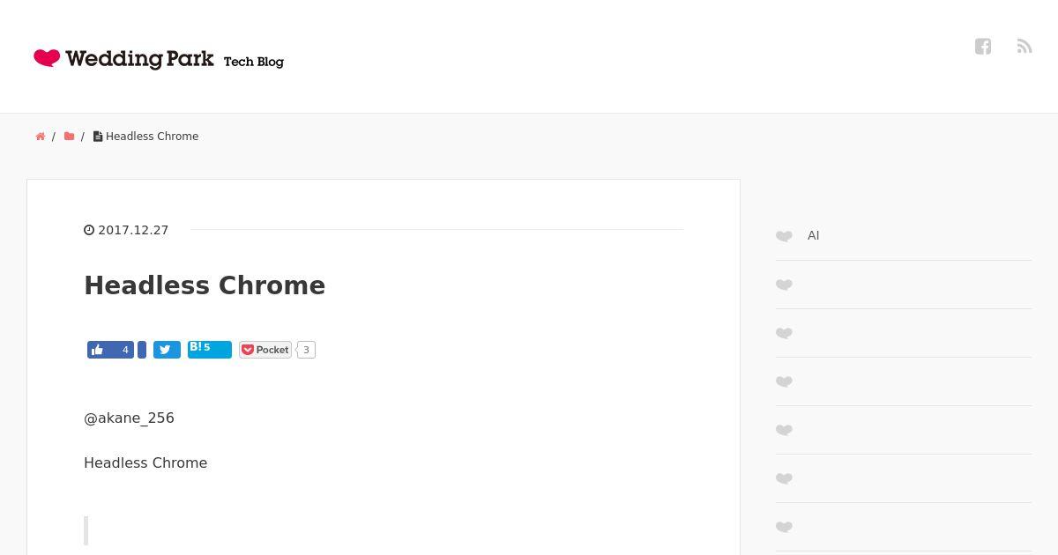Click the Wedding Park Tech Blog logo
Viewport: 1058px width, 555px height.
[x=159, y=59]
